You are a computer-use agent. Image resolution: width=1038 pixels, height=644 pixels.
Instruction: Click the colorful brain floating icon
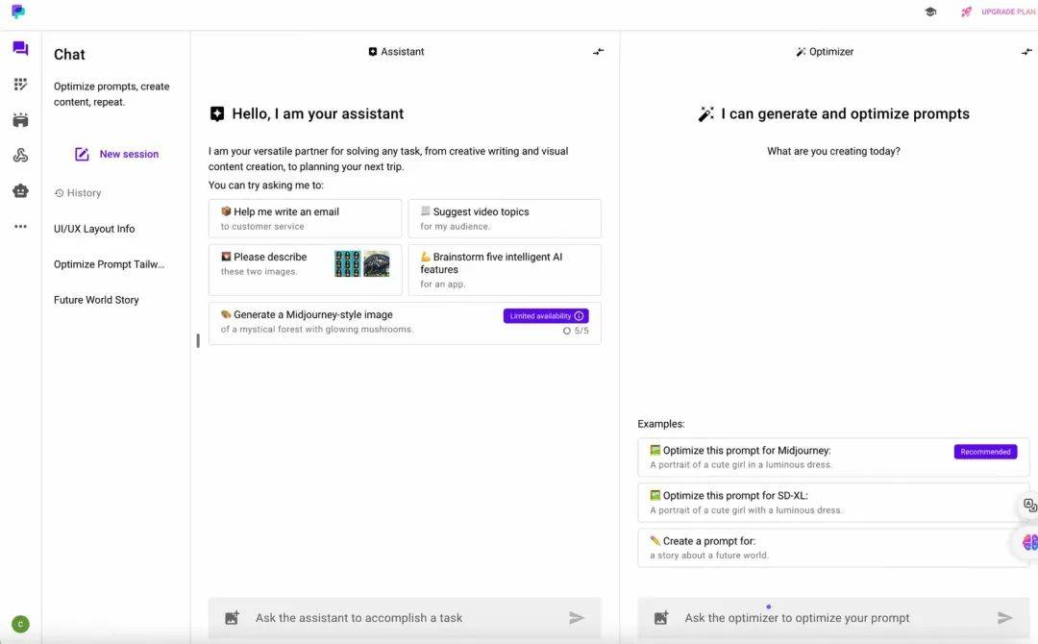click(1029, 543)
